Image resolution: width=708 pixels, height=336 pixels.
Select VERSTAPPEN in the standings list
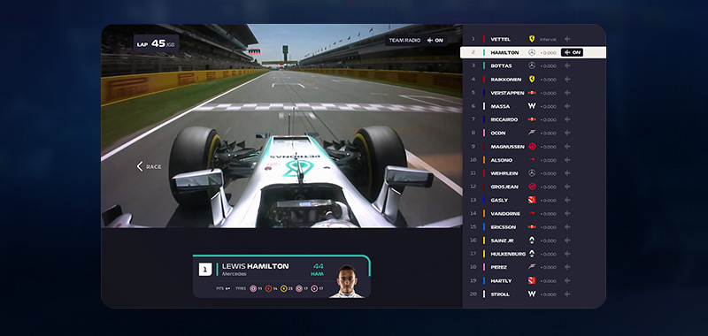pyautogui.click(x=507, y=93)
